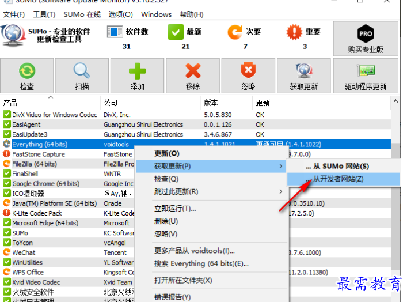Click the green status icon of Microsoft Edge row

7,223
